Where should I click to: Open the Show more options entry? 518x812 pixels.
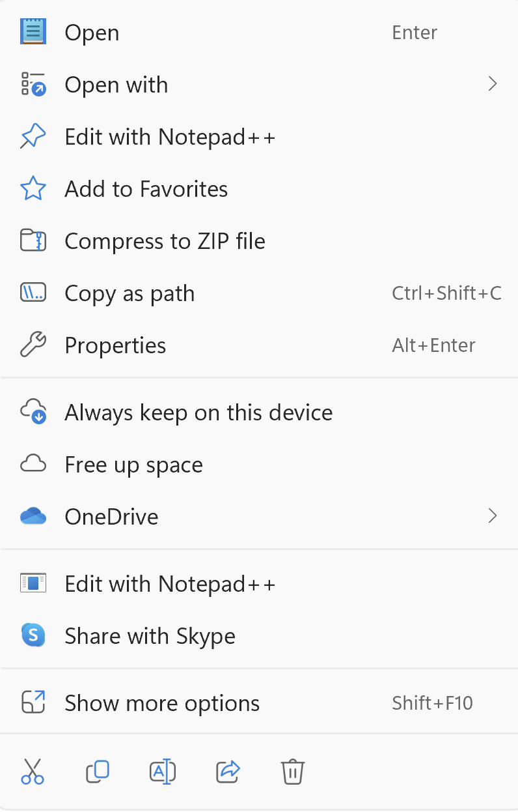coord(161,703)
